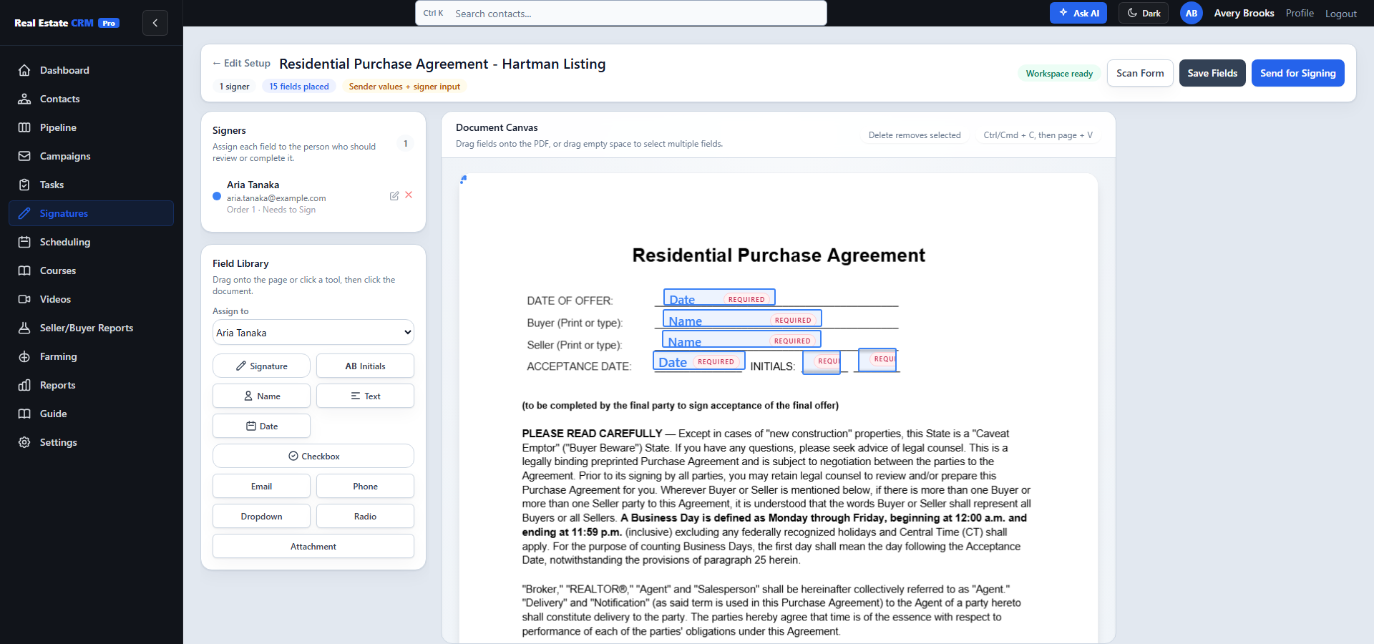This screenshot has width=1374, height=644.
Task: Open the Assign to Aria Tanaka dropdown
Action: tap(313, 332)
